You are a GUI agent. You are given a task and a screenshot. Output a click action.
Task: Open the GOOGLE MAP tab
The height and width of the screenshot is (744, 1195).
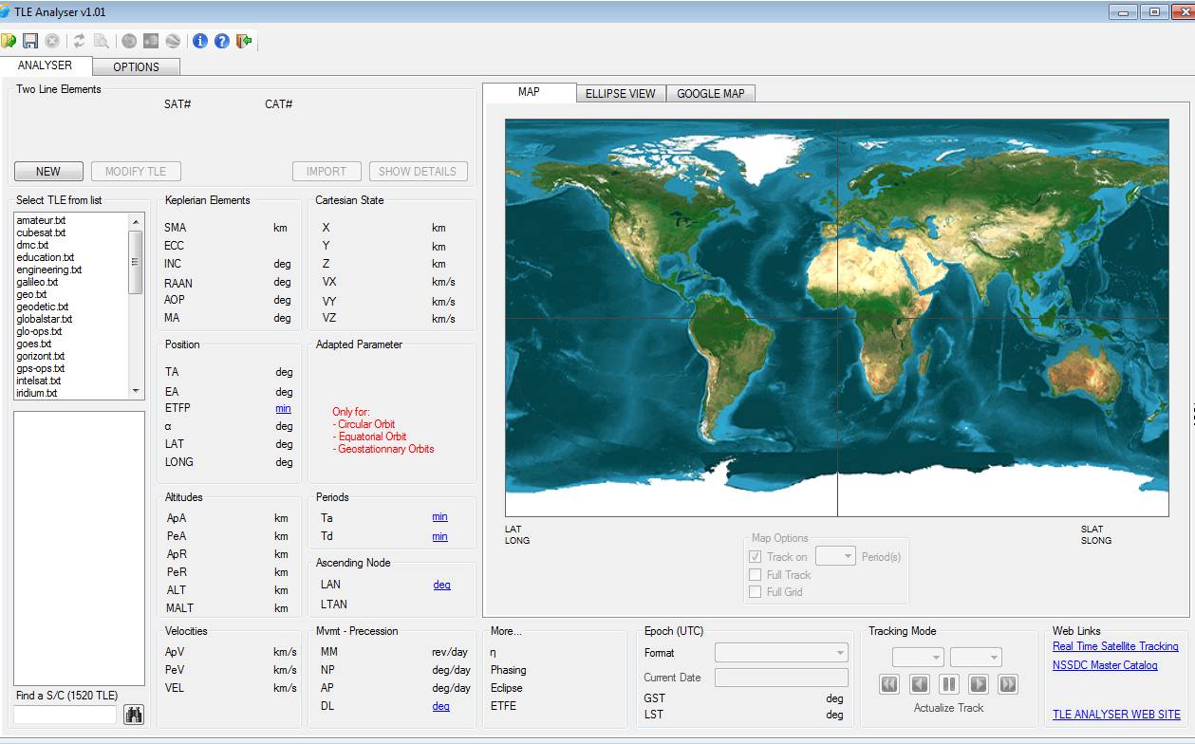(710, 93)
